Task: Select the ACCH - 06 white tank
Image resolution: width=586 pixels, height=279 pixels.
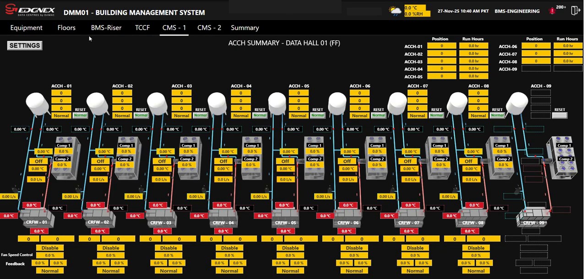Action: point(337,104)
